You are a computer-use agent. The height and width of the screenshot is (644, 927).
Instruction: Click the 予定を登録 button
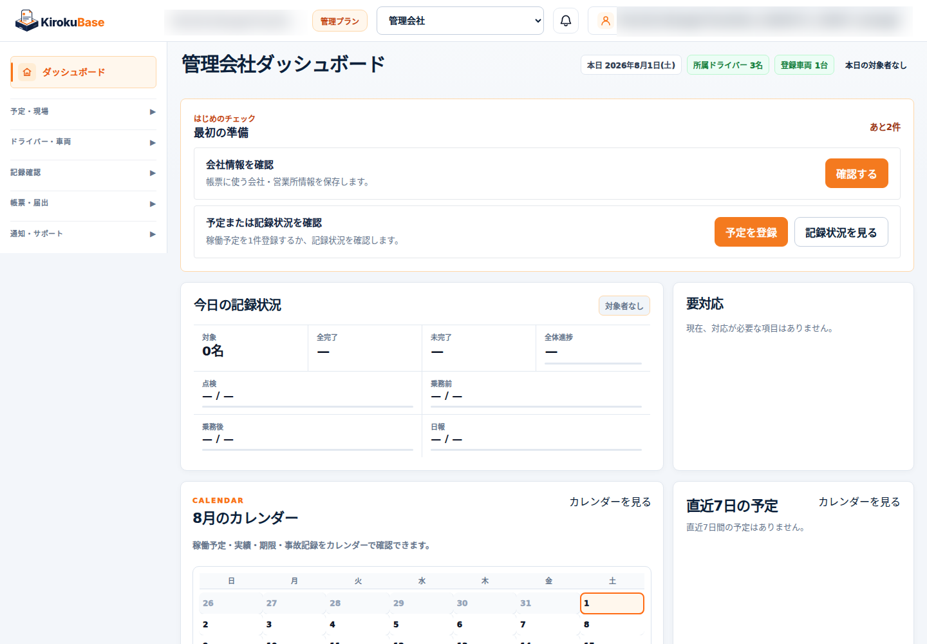751,232
